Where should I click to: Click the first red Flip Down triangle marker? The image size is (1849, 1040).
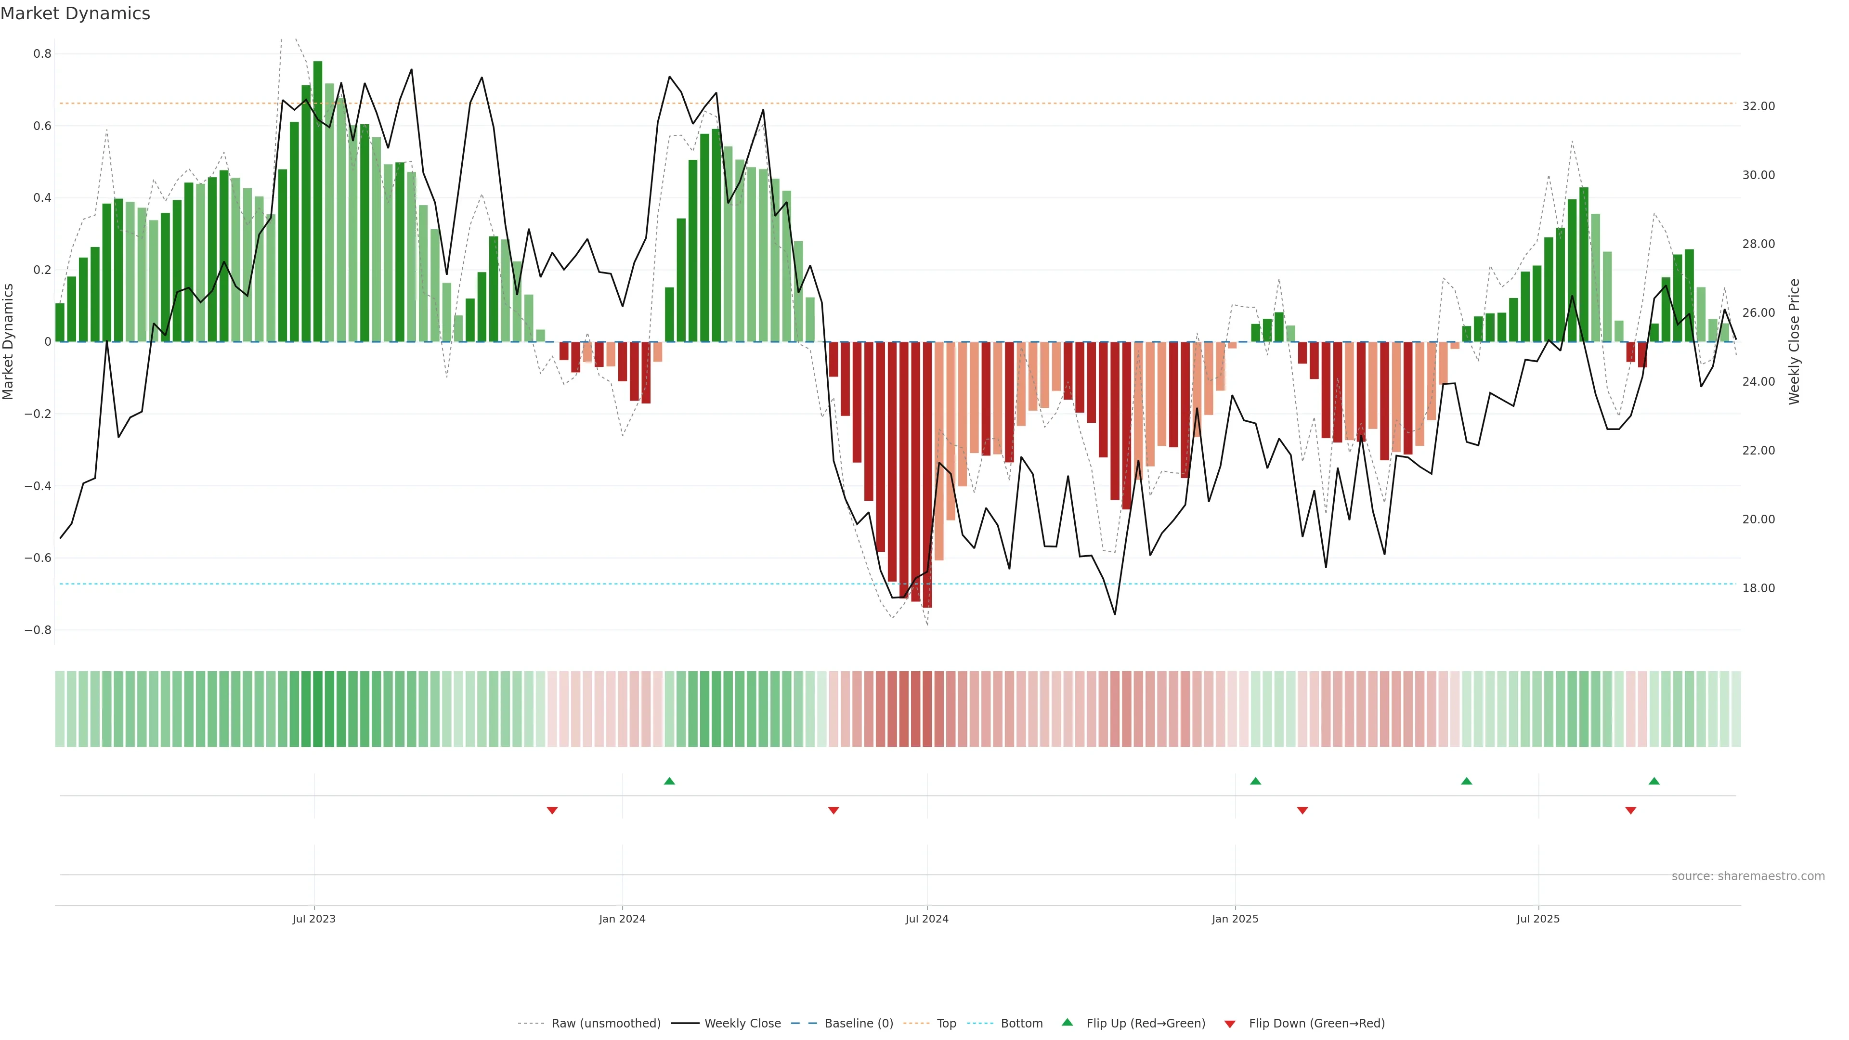pos(552,810)
